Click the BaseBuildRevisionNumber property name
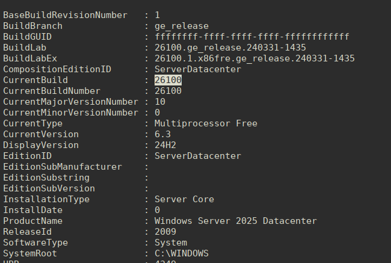Image resolution: width=391 pixels, height=263 pixels. (x=65, y=15)
